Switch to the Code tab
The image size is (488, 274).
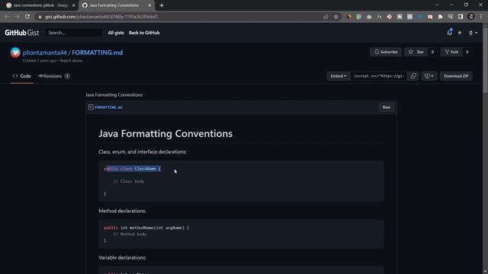point(22,76)
